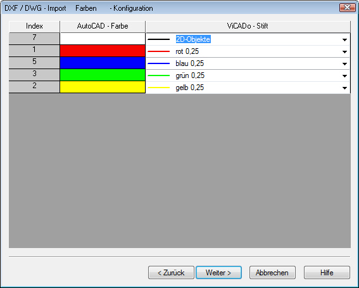Open Hilfe for this dialog

coord(327,272)
